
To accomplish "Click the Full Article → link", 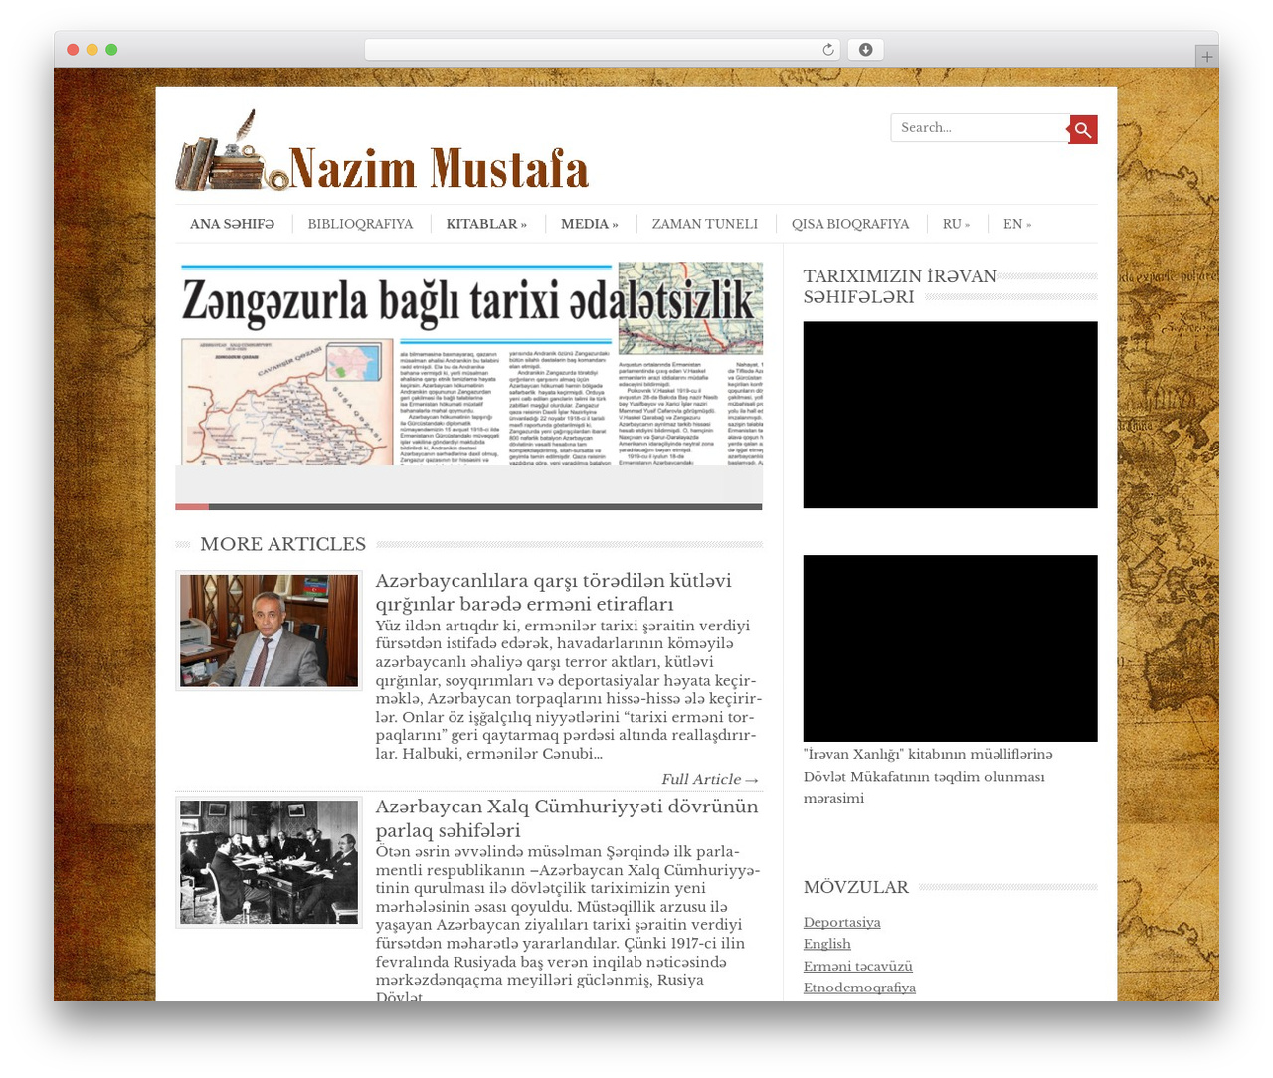I will [x=710, y=779].
